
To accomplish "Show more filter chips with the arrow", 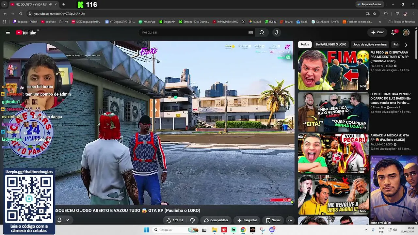I will (406, 45).
